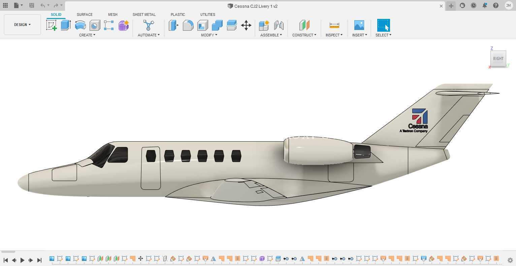Expand the INSERT menu

tap(360, 35)
